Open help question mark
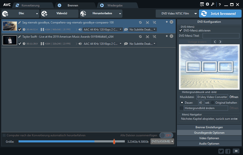 pos(220,5)
